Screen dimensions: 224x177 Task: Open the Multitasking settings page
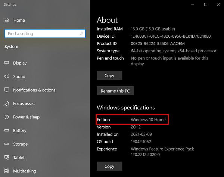point(25,171)
